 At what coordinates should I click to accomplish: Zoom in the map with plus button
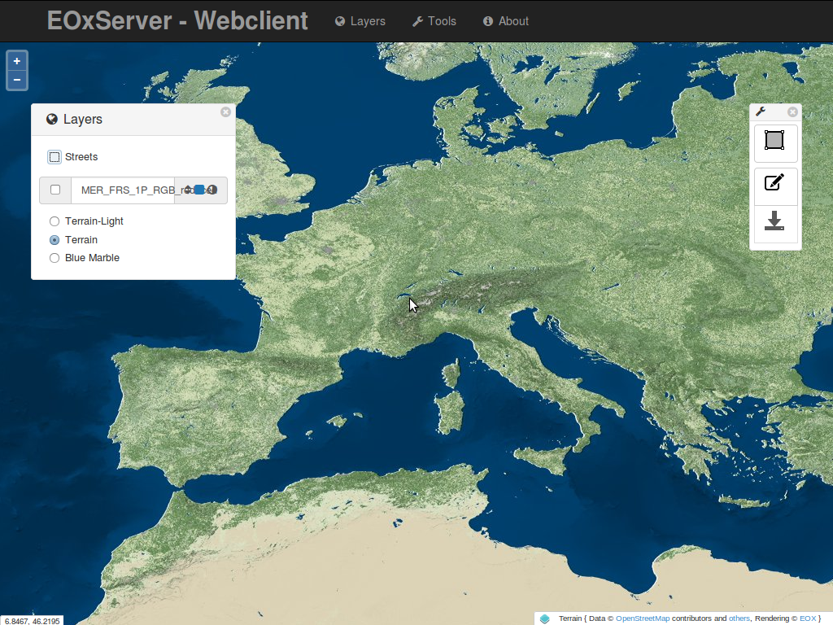tap(17, 61)
